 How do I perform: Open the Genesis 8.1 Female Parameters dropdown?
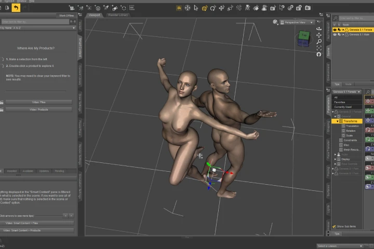point(346,92)
